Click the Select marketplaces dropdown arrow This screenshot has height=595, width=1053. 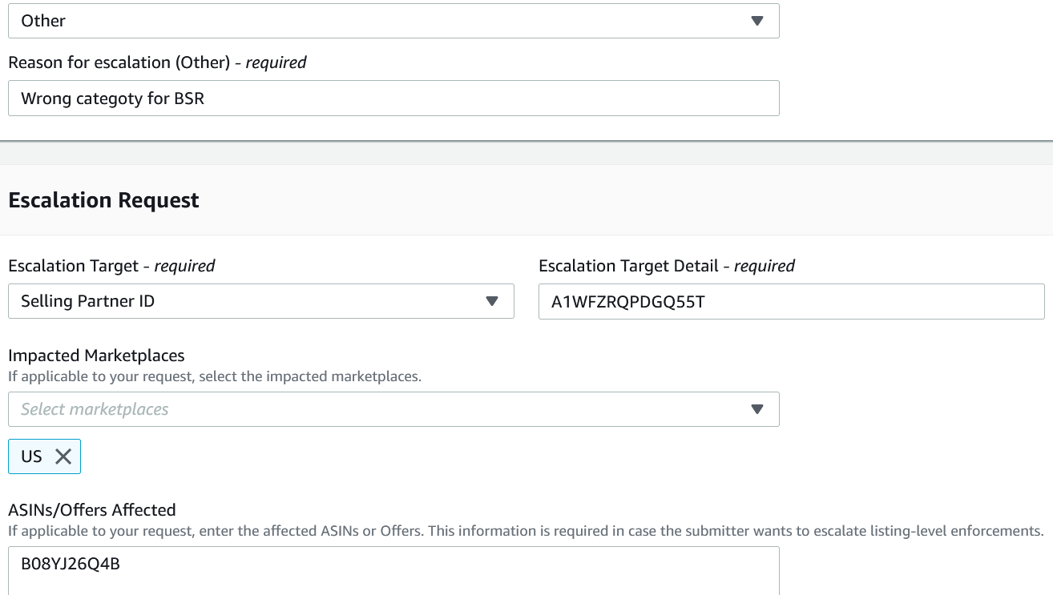[757, 409]
